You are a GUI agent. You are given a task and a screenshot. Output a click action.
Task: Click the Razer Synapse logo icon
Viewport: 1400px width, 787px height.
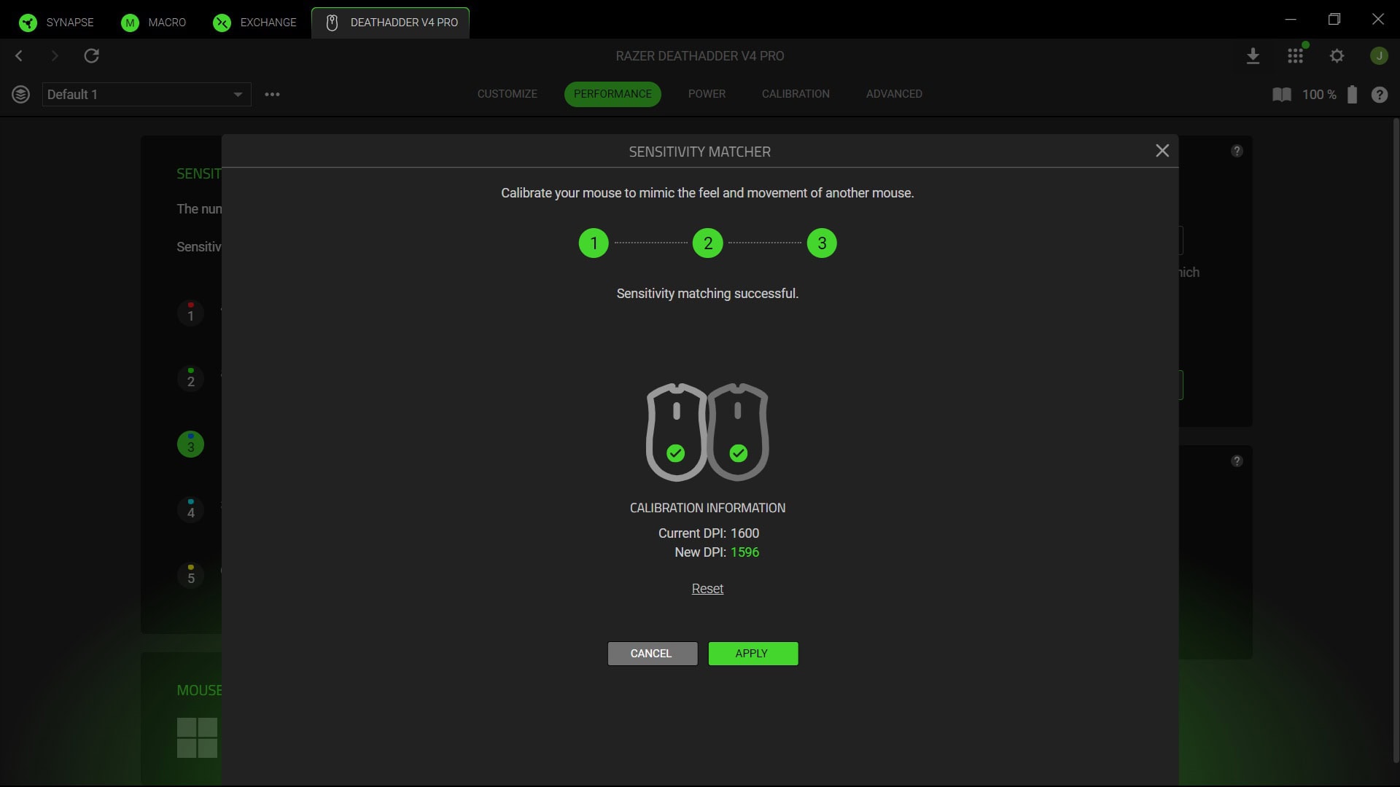[x=28, y=23]
